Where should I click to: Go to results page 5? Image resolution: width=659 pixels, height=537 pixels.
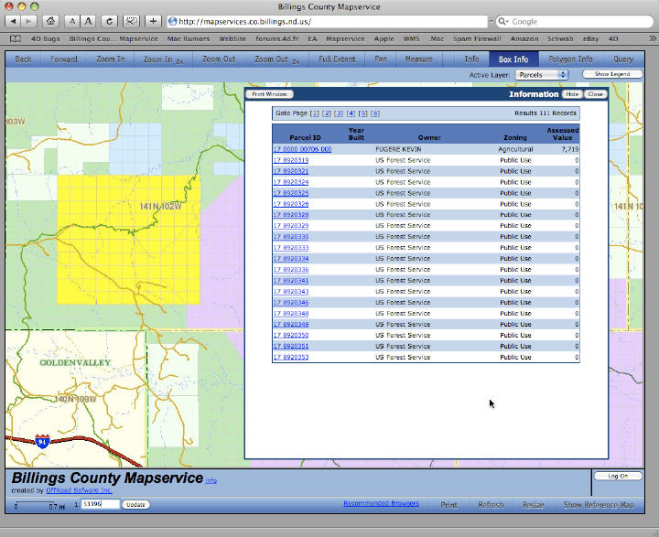(x=363, y=113)
